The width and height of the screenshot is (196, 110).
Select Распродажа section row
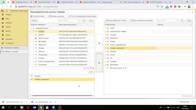click(62, 55)
